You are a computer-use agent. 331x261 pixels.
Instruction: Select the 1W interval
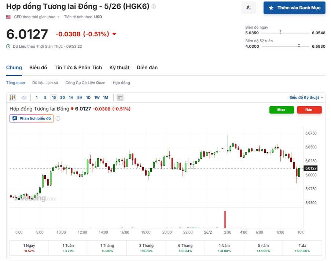point(97,98)
